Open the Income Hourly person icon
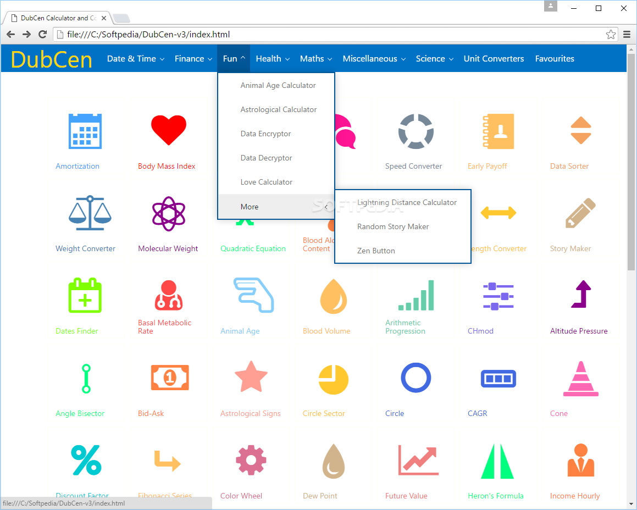 (580, 460)
